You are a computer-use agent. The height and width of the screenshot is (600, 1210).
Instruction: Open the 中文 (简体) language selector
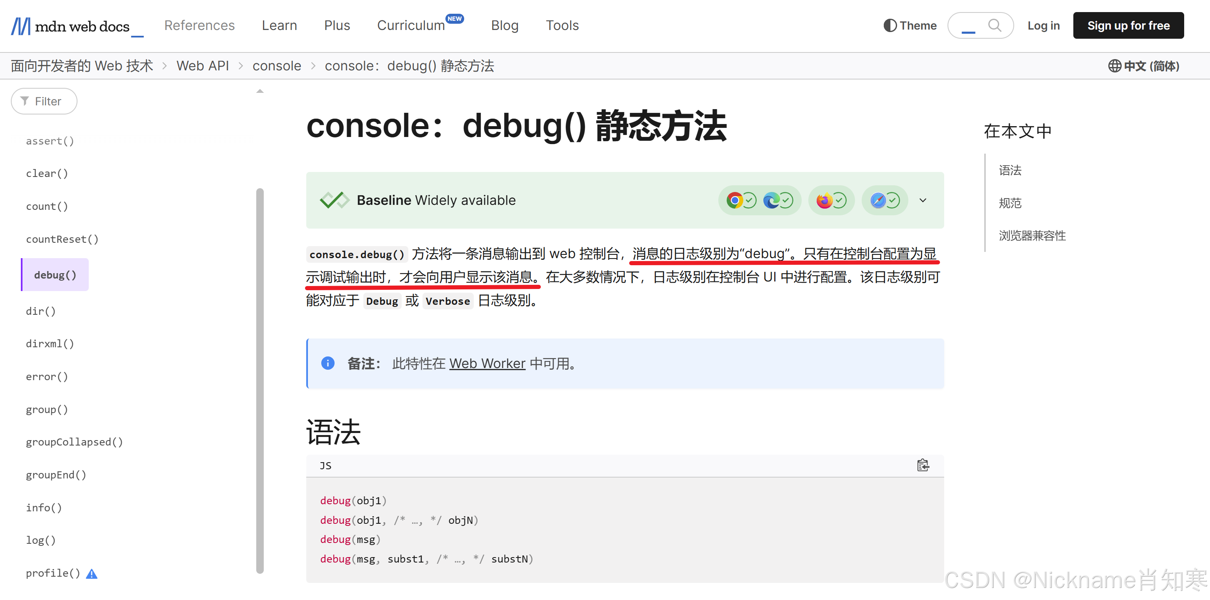(1143, 66)
